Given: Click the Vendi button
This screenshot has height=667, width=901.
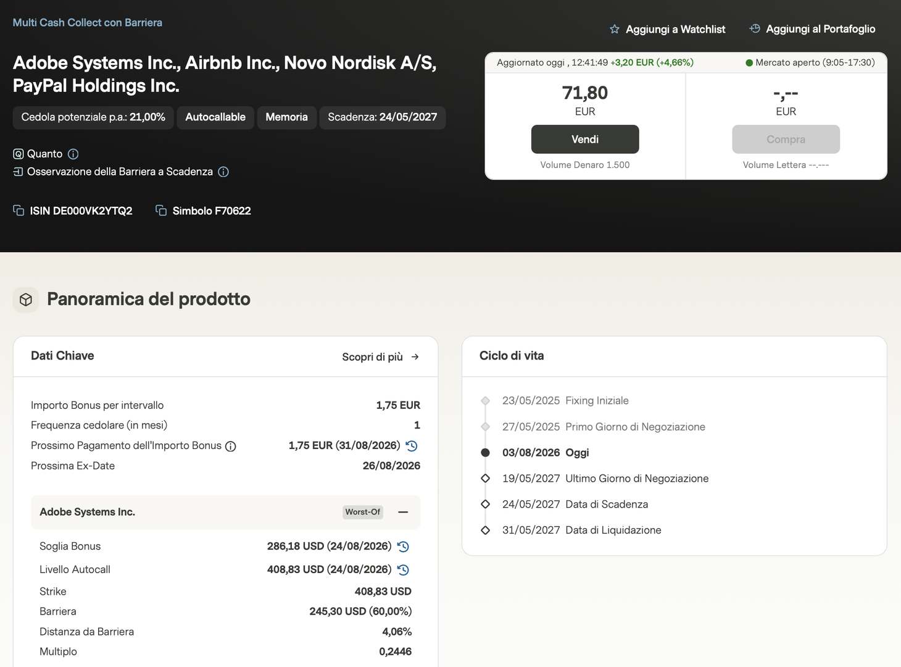Looking at the screenshot, I should (x=585, y=140).
